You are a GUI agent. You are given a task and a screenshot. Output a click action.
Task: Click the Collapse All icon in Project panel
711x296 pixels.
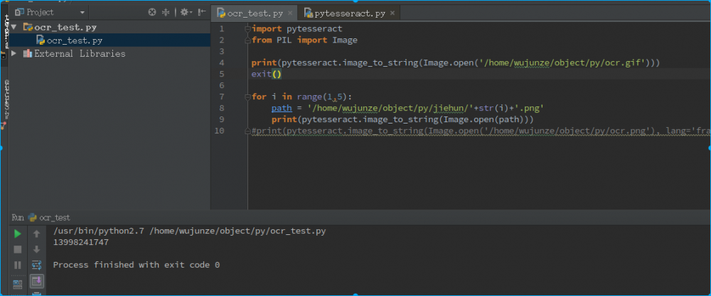166,12
